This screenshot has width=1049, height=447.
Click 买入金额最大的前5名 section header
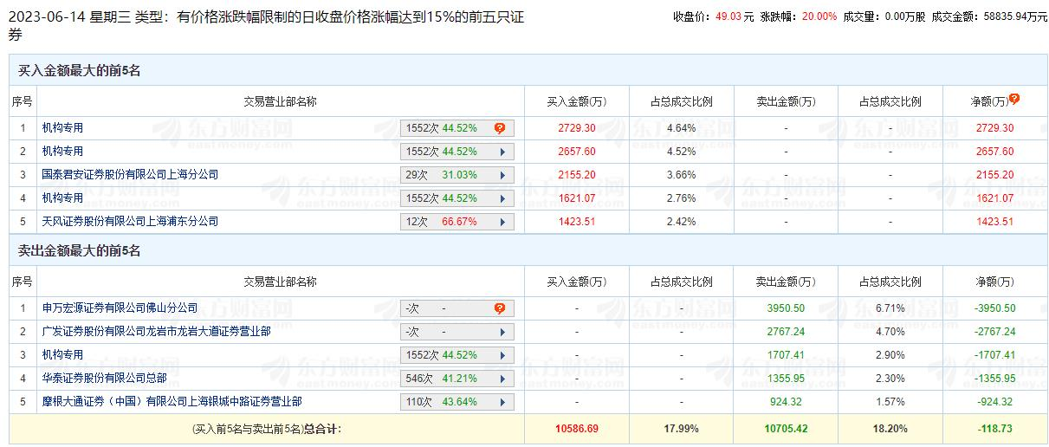click(x=79, y=71)
